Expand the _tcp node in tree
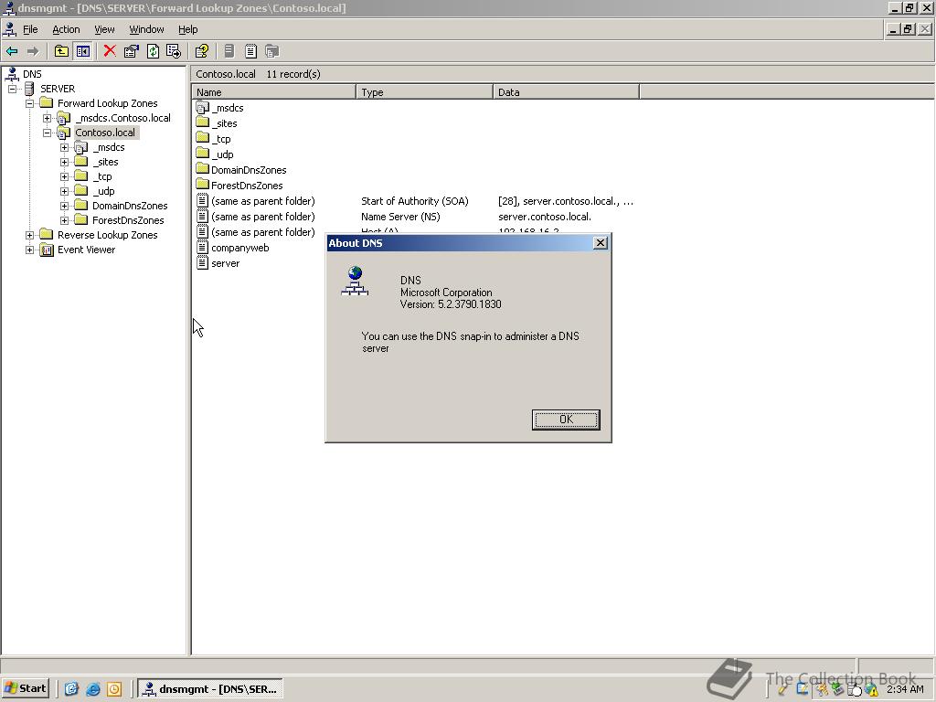This screenshot has width=936, height=702. pyautogui.click(x=64, y=176)
